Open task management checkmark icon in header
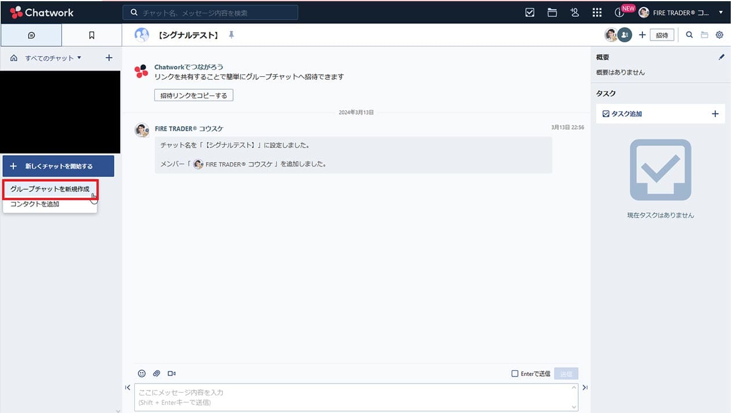This screenshot has height=413, width=732. tap(530, 12)
